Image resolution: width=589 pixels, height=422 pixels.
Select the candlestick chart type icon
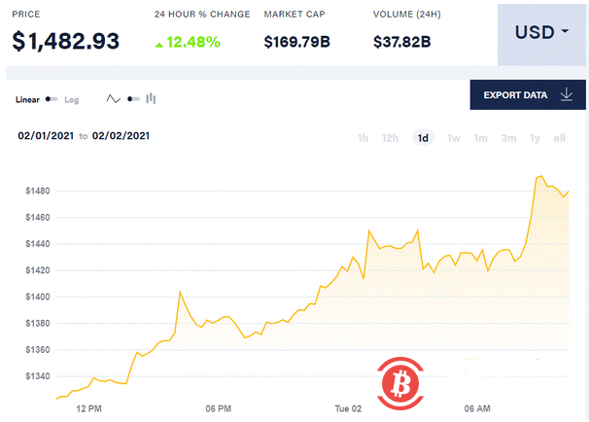click(151, 99)
